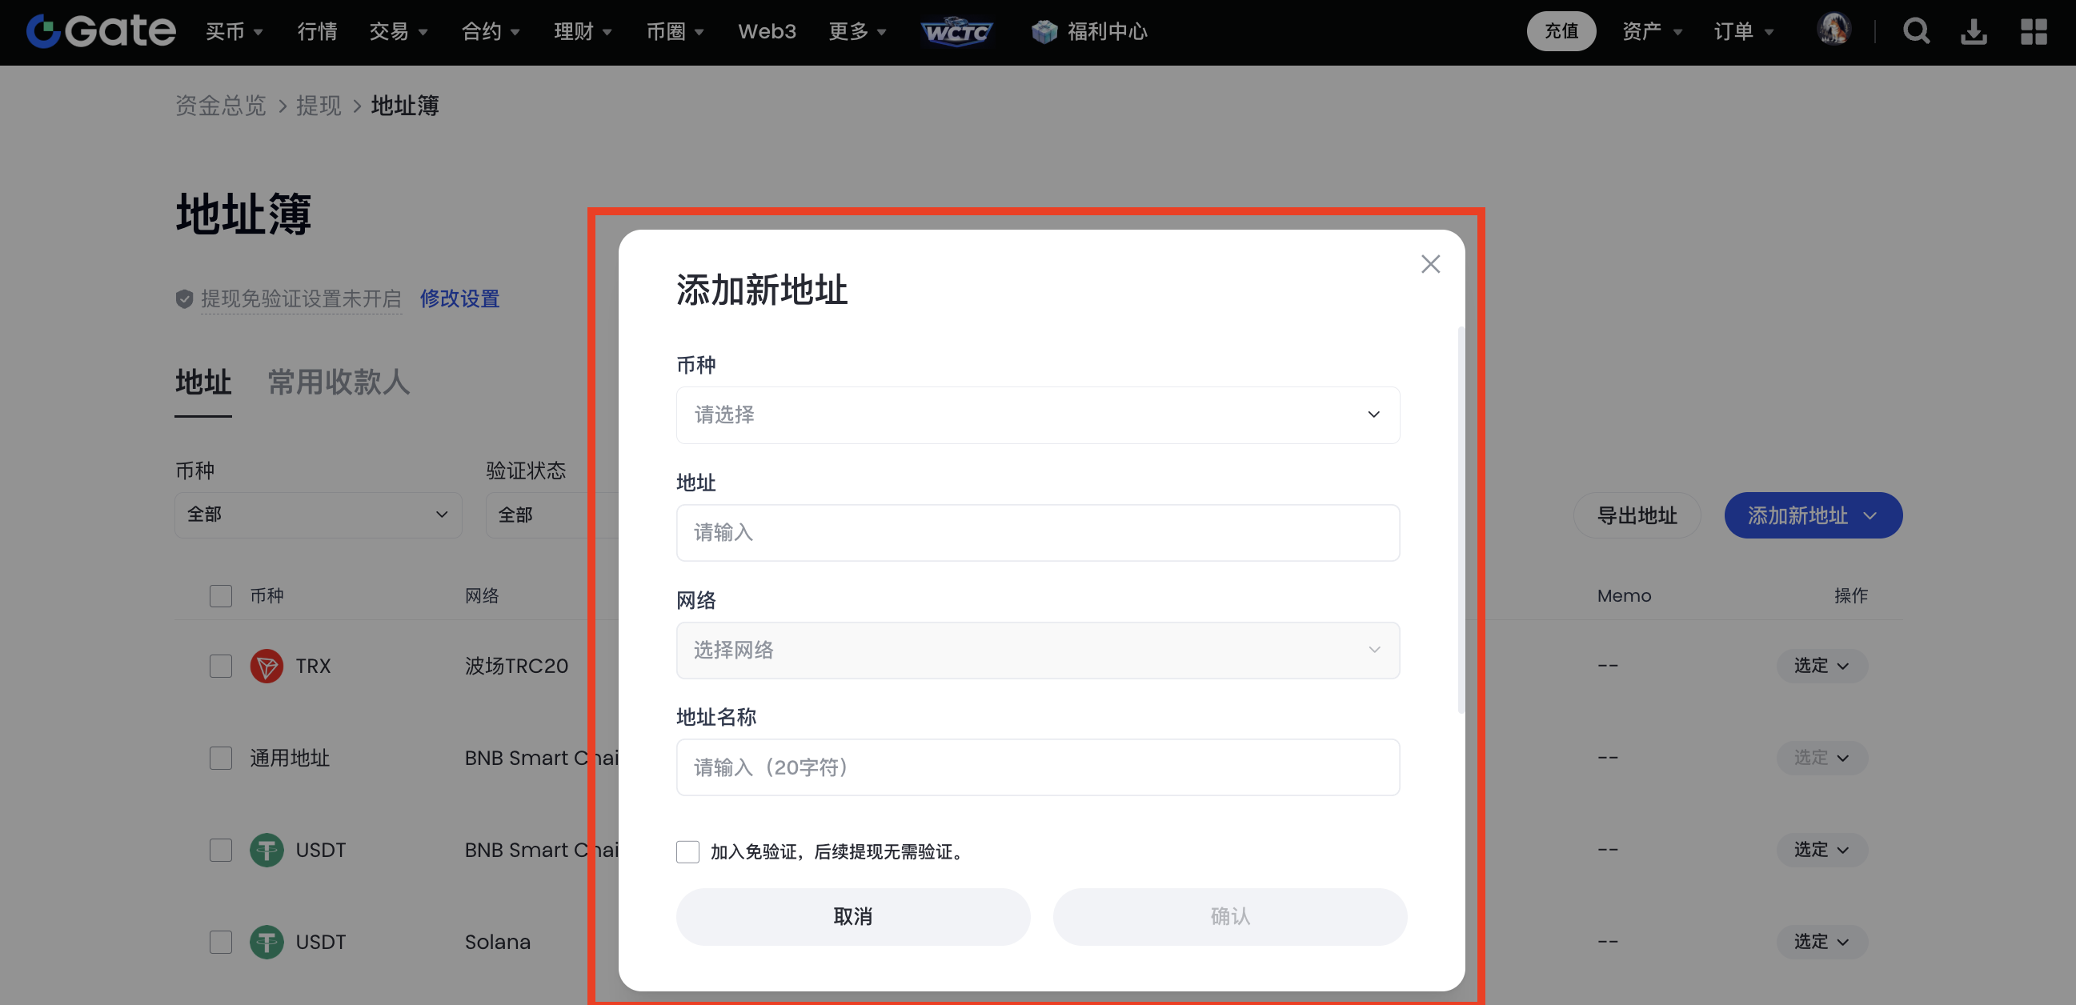Enable the 加入免验证 checkbox
Screen dimensions: 2076x1005
click(x=687, y=851)
